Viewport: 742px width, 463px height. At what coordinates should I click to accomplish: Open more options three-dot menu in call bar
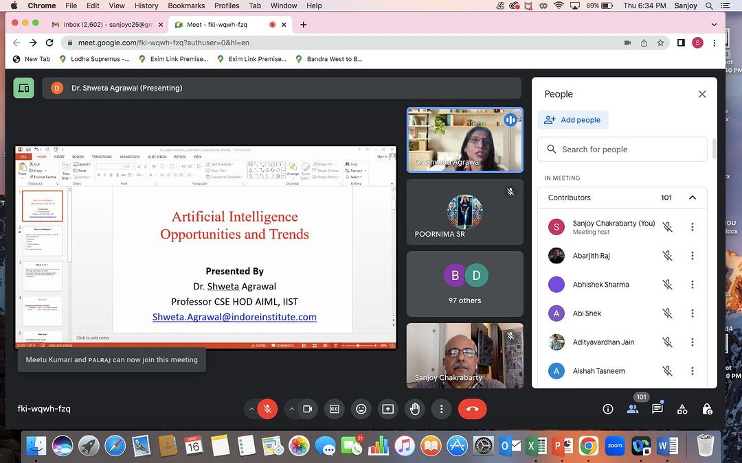pos(442,409)
